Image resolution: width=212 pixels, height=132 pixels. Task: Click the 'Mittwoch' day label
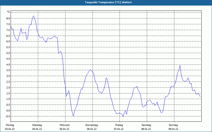(x=65, y=125)
